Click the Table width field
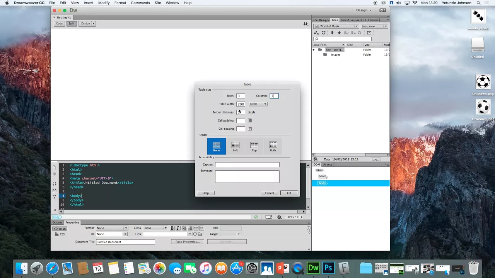Screen dimensions: 495x278 [241, 104]
